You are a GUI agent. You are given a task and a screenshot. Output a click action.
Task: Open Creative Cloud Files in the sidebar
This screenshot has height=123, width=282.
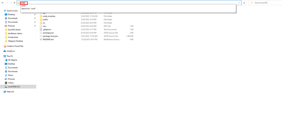(x=15, y=46)
